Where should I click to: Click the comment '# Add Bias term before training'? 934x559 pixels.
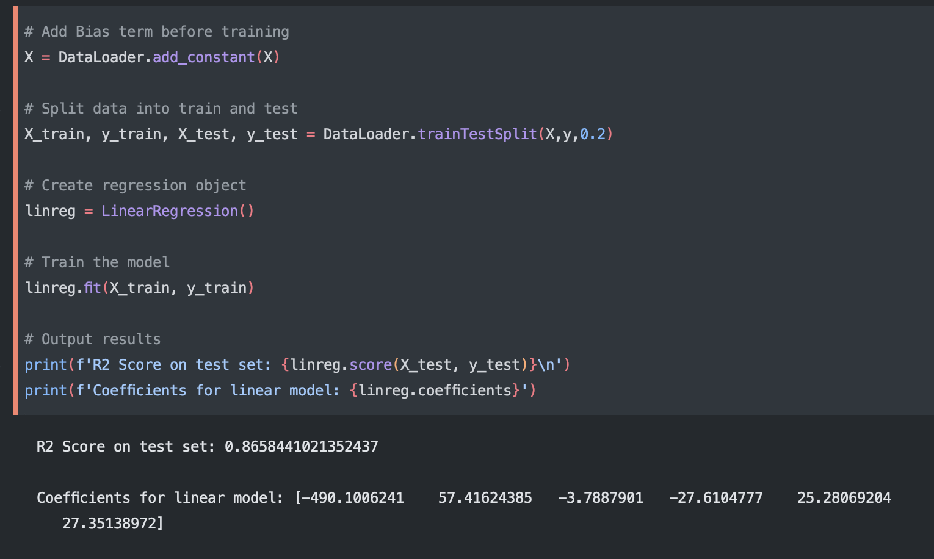pyautogui.click(x=157, y=32)
